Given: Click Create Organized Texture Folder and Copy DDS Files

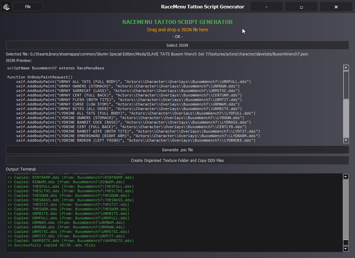Looking at the screenshot, I should (177, 161).
